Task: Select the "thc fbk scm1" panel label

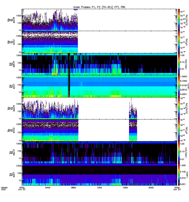Action: click(x=12, y=174)
